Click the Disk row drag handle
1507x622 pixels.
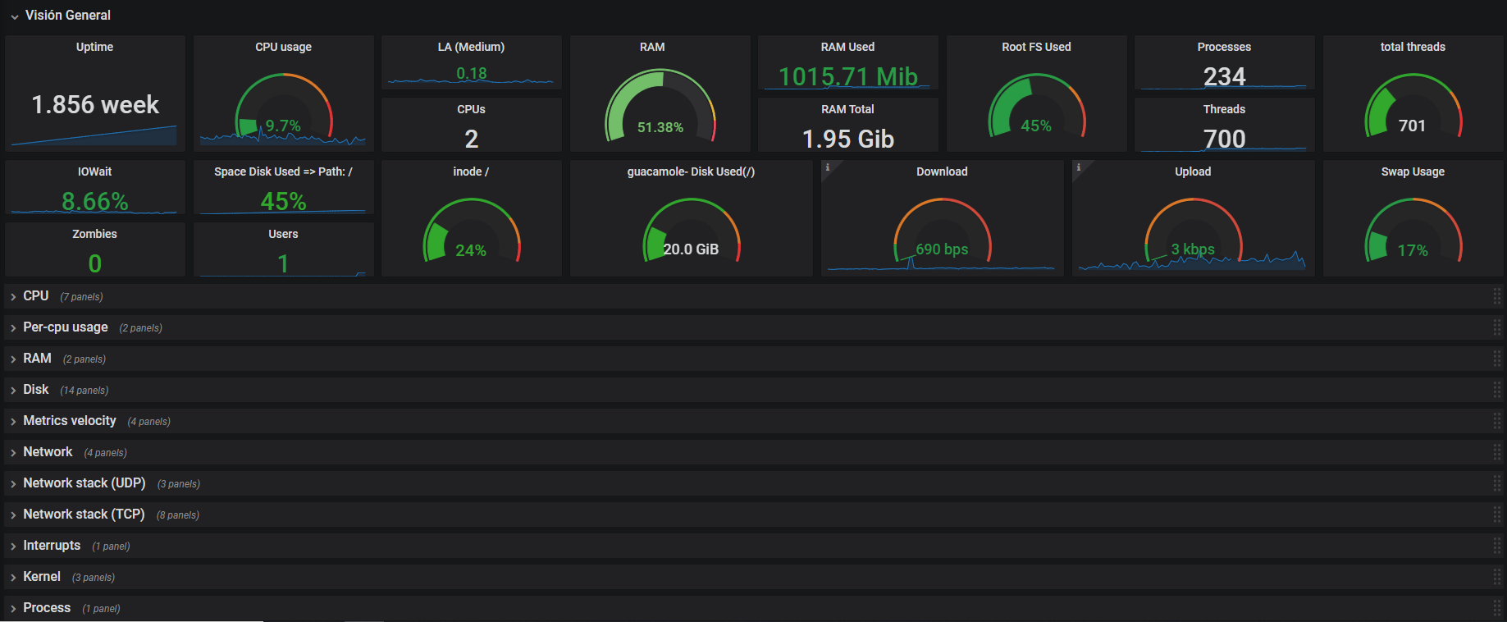pos(1497,390)
